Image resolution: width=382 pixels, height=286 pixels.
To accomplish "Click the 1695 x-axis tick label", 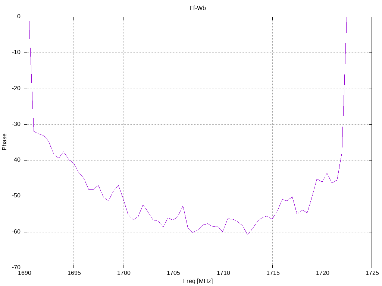I will coord(74,273).
